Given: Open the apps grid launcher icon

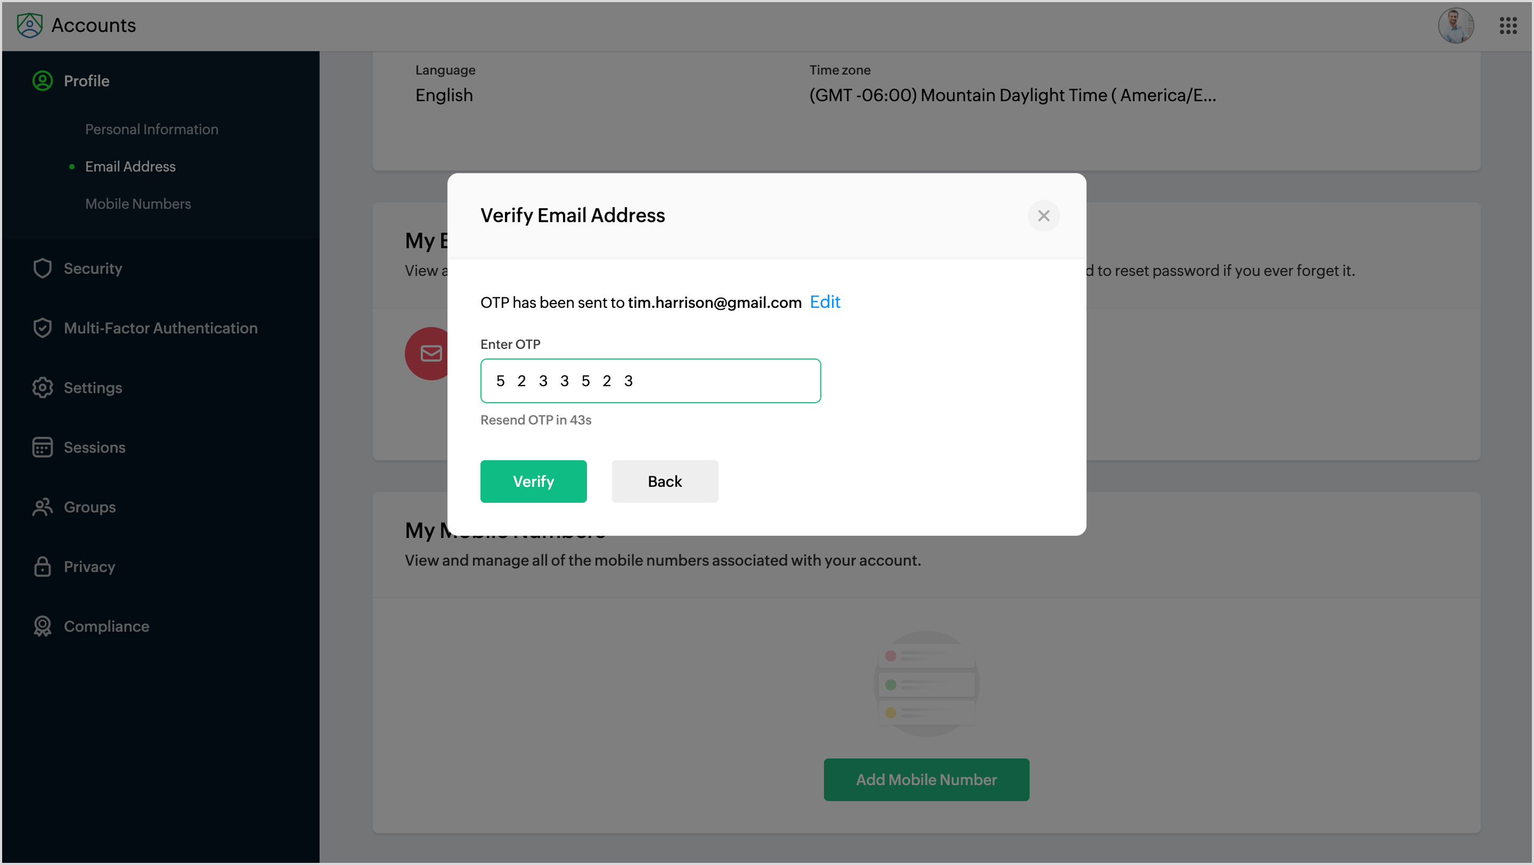Looking at the screenshot, I should (x=1507, y=26).
